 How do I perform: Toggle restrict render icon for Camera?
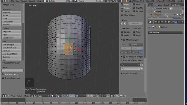[x=181, y=15]
